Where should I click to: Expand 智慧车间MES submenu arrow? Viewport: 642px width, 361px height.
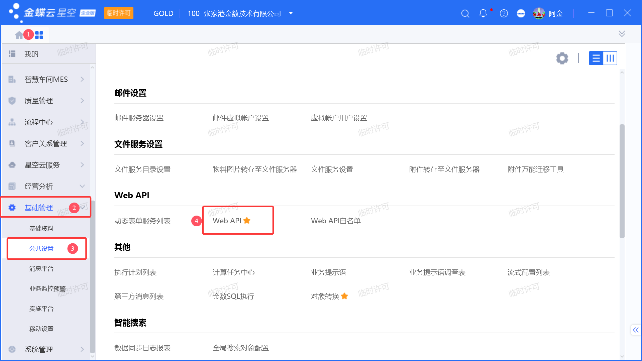(x=82, y=79)
